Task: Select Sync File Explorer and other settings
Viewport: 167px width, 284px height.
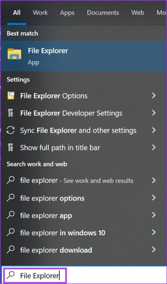Action: tap(83, 130)
